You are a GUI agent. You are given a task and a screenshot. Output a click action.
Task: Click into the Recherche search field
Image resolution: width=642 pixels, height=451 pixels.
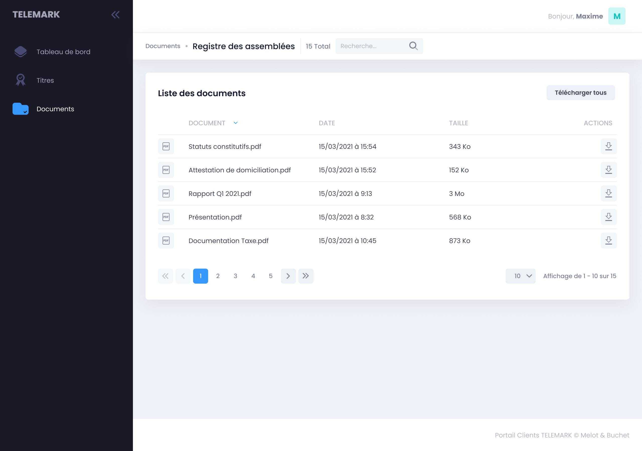coord(372,46)
